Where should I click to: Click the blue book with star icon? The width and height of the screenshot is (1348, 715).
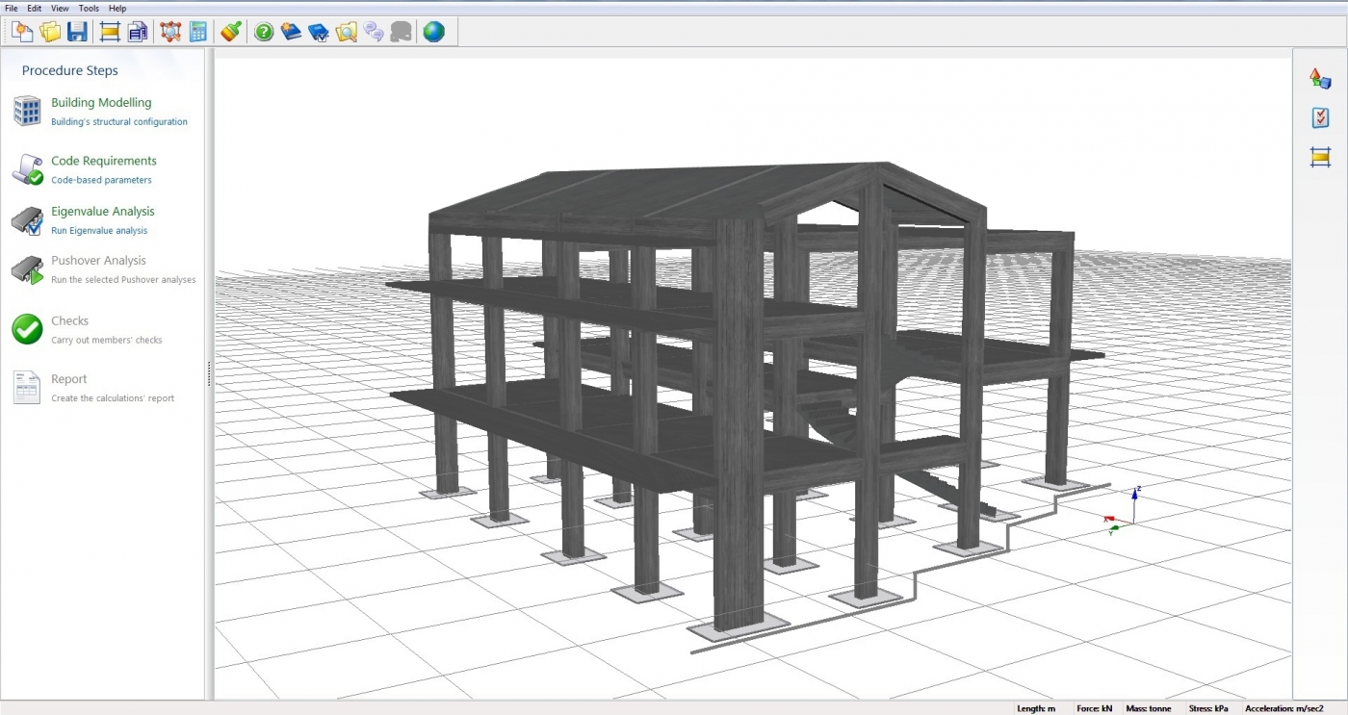[291, 32]
